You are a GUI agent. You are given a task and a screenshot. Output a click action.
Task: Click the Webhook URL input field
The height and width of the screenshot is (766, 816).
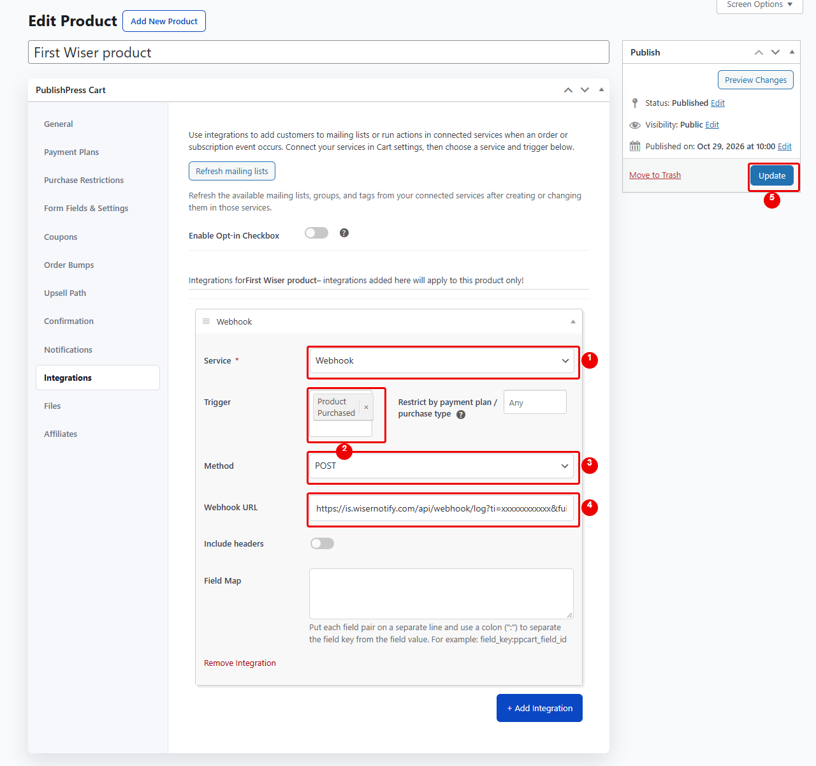click(x=441, y=508)
